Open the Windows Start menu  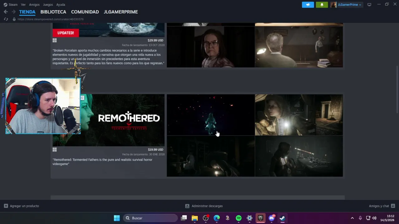pyautogui.click(x=117, y=218)
